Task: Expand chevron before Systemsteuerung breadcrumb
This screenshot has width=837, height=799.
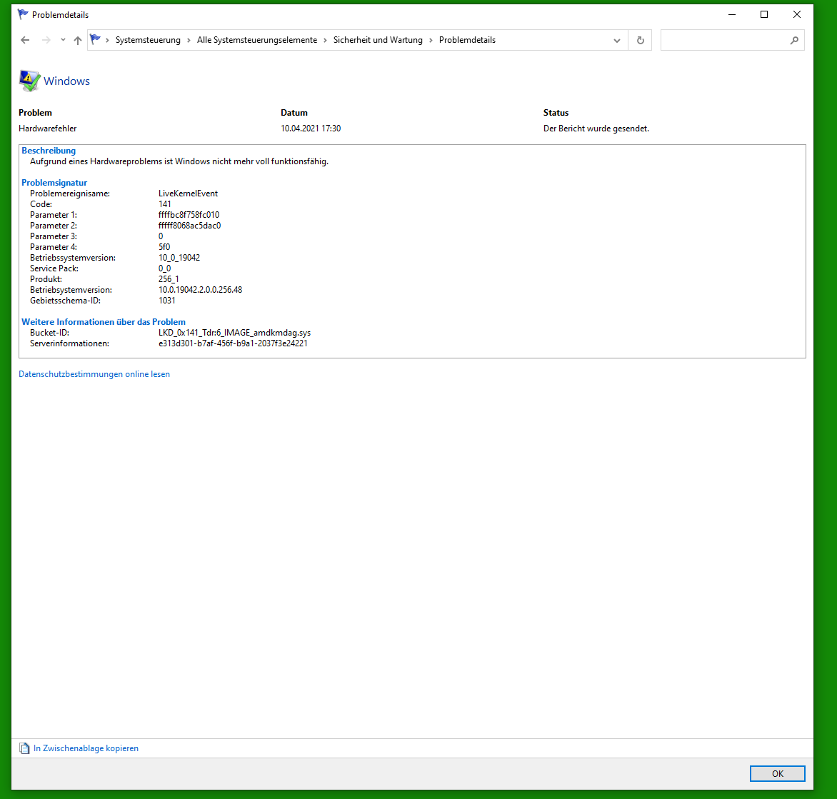Action: click(x=107, y=41)
